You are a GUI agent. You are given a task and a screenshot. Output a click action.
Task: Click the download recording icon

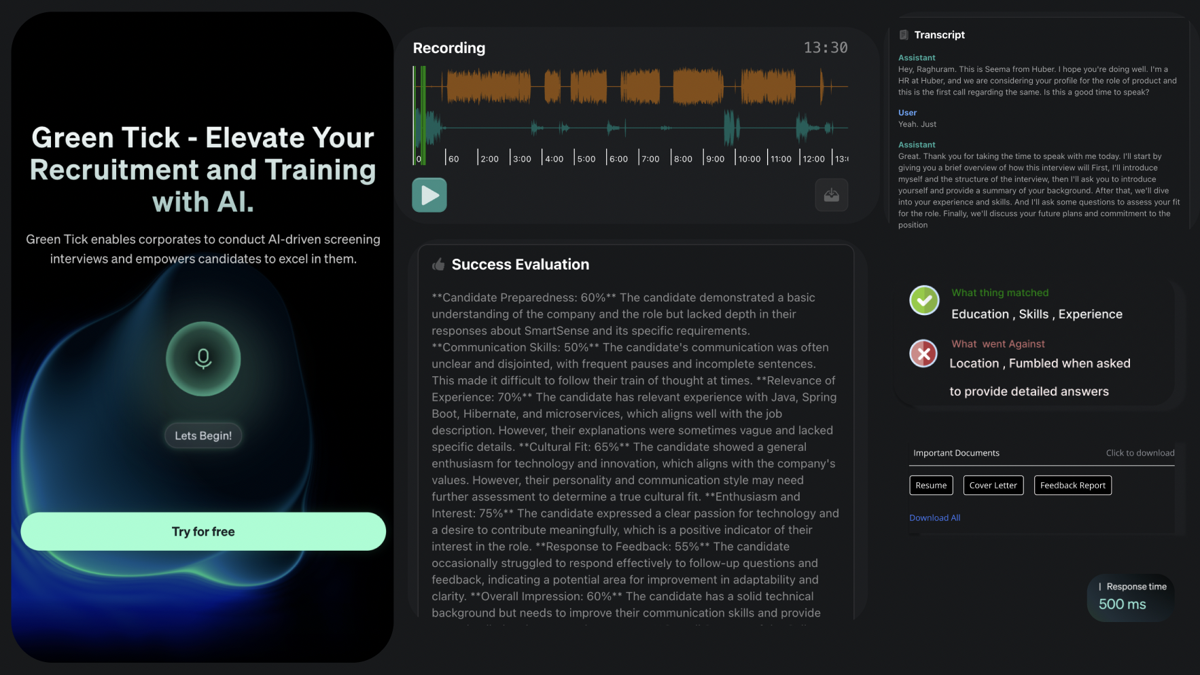click(x=831, y=196)
